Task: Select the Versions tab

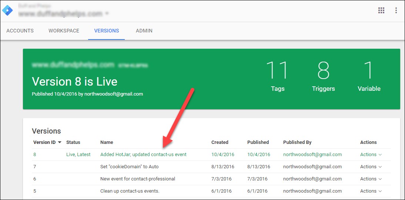Action: 106,31
